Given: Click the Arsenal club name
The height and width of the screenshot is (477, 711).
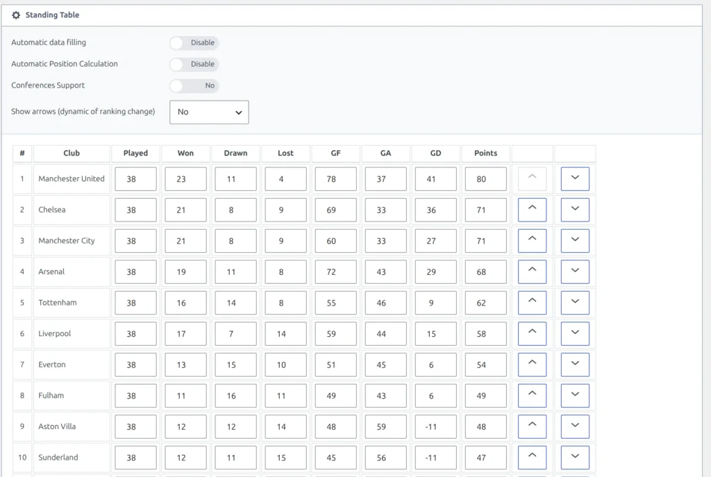Looking at the screenshot, I should (x=51, y=271).
